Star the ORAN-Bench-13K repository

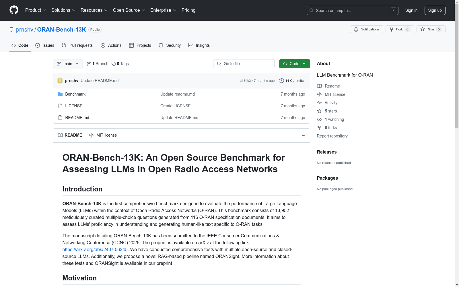431,29
